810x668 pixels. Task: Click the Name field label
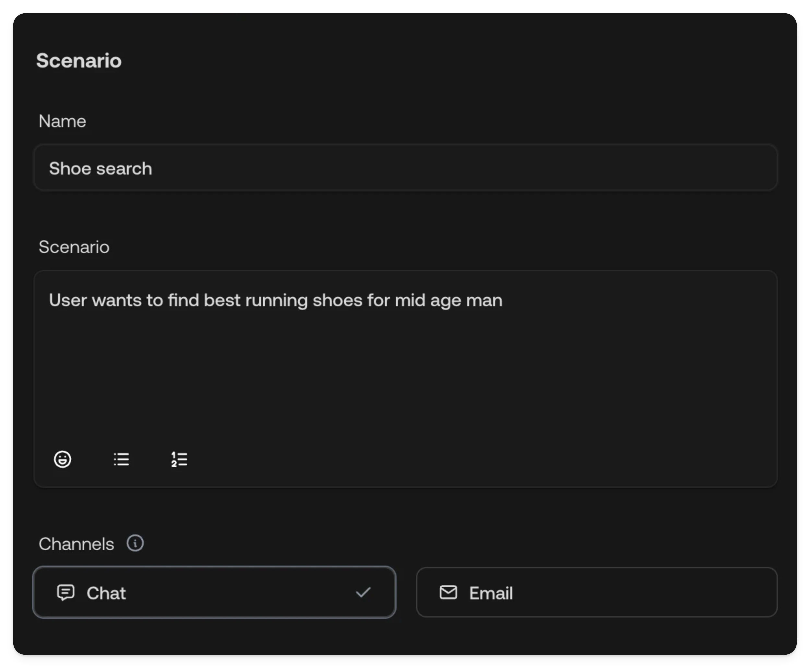(x=62, y=121)
